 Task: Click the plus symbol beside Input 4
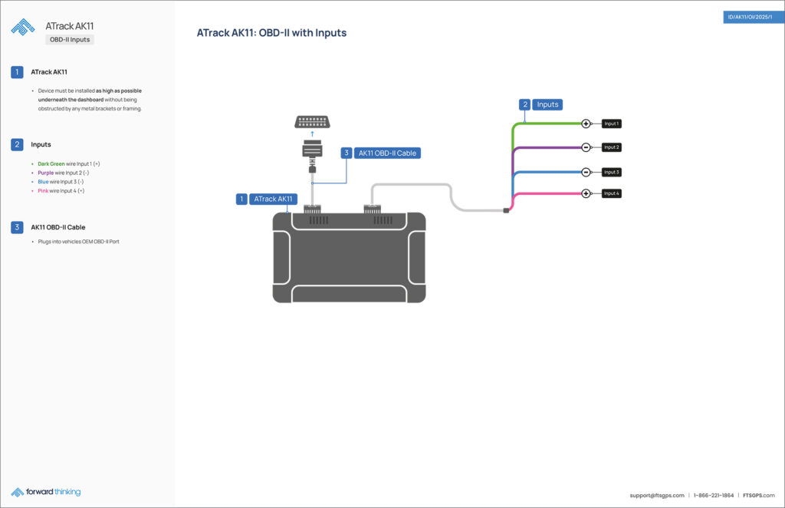tap(586, 193)
